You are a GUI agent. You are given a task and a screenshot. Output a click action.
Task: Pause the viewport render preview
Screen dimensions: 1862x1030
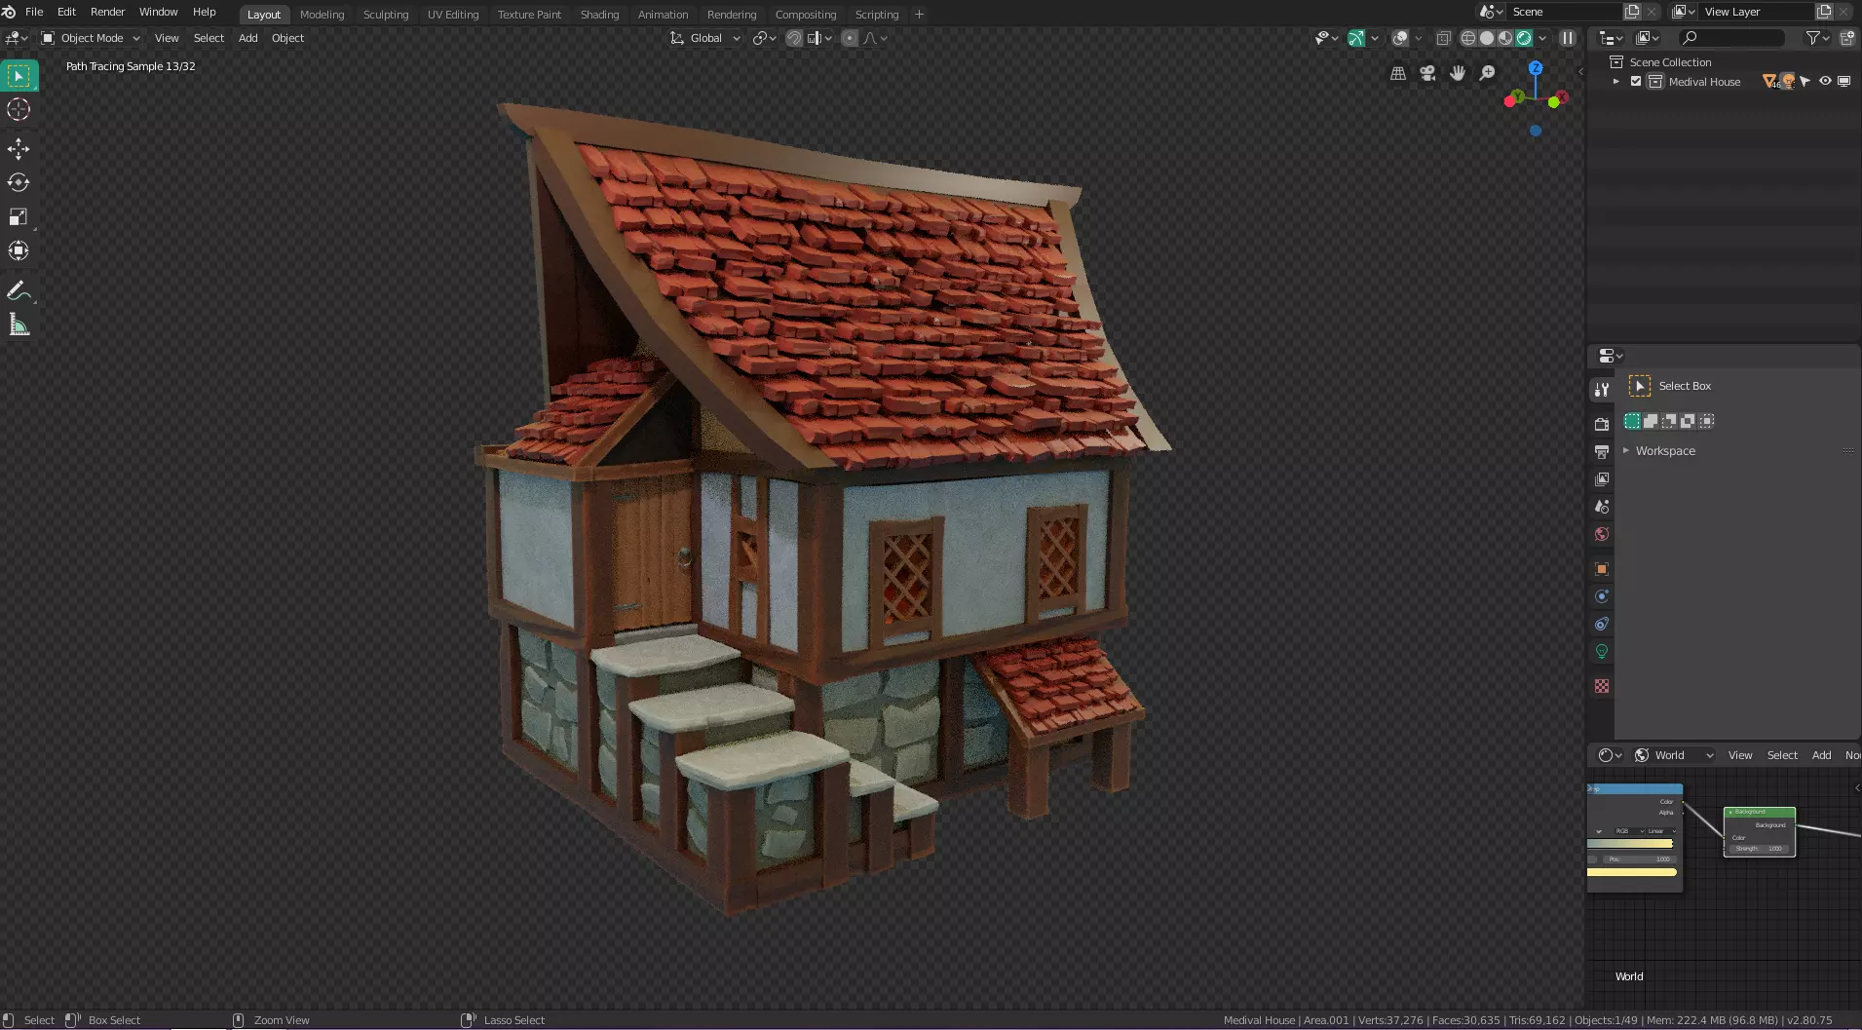click(x=1568, y=38)
